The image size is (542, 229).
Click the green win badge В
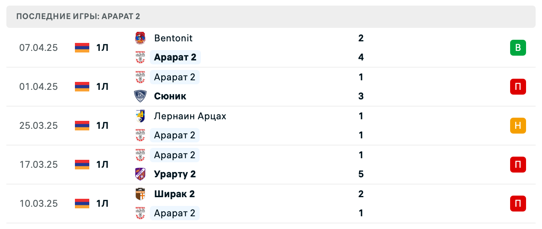click(518, 48)
